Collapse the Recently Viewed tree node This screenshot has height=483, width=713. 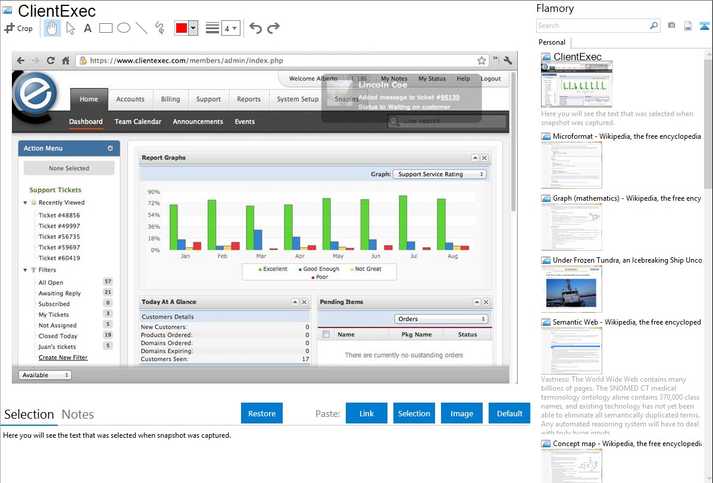point(26,202)
